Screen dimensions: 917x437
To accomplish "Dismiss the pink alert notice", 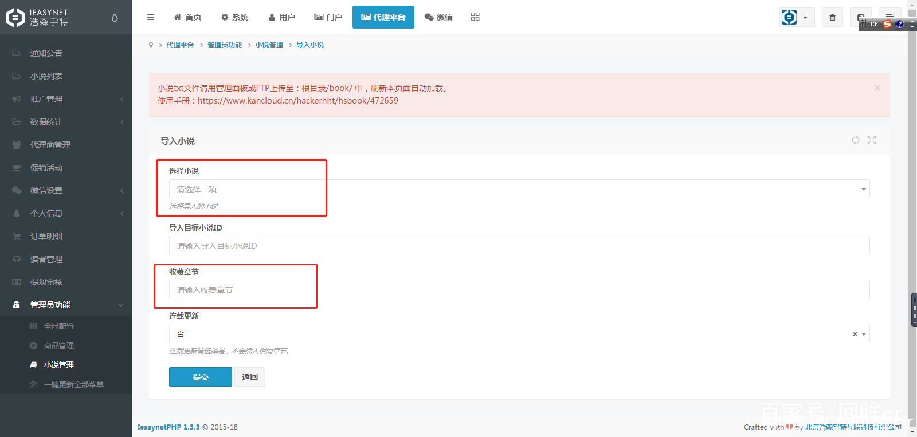I will pos(877,88).
